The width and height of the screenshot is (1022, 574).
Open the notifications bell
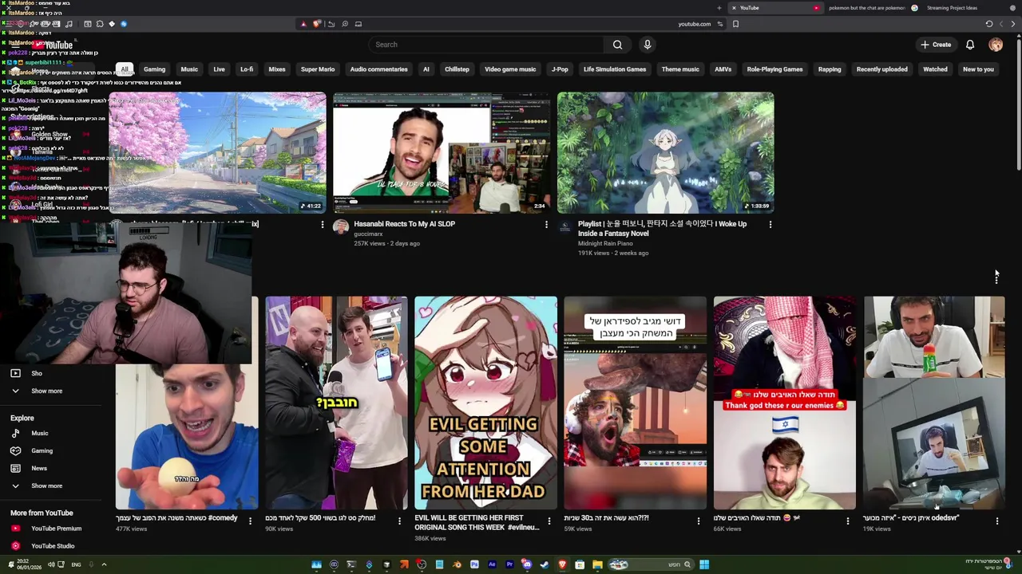click(970, 45)
